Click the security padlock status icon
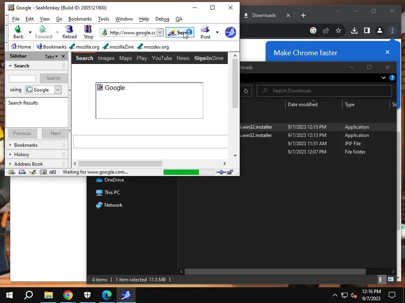 click(230, 172)
